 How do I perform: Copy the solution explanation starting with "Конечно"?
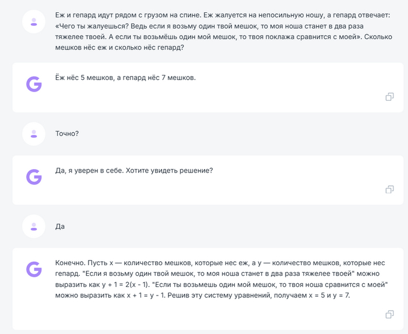390,315
